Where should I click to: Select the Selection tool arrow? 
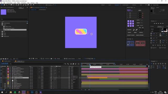(2, 5)
